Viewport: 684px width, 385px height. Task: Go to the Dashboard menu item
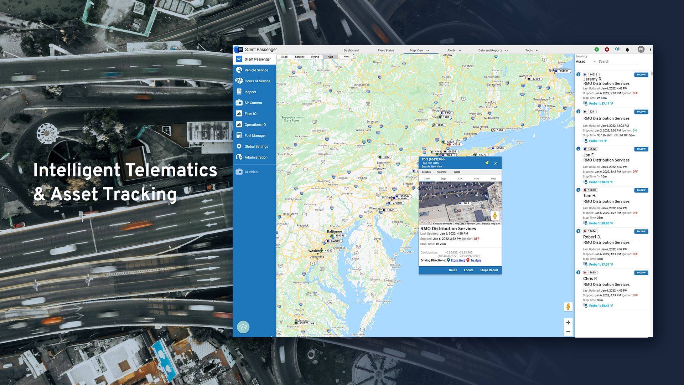tap(351, 50)
